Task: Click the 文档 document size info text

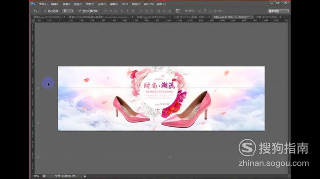Action: click(65, 176)
